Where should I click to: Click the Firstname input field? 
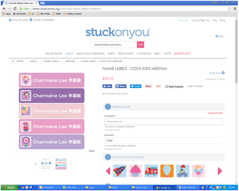(x=163, y=122)
